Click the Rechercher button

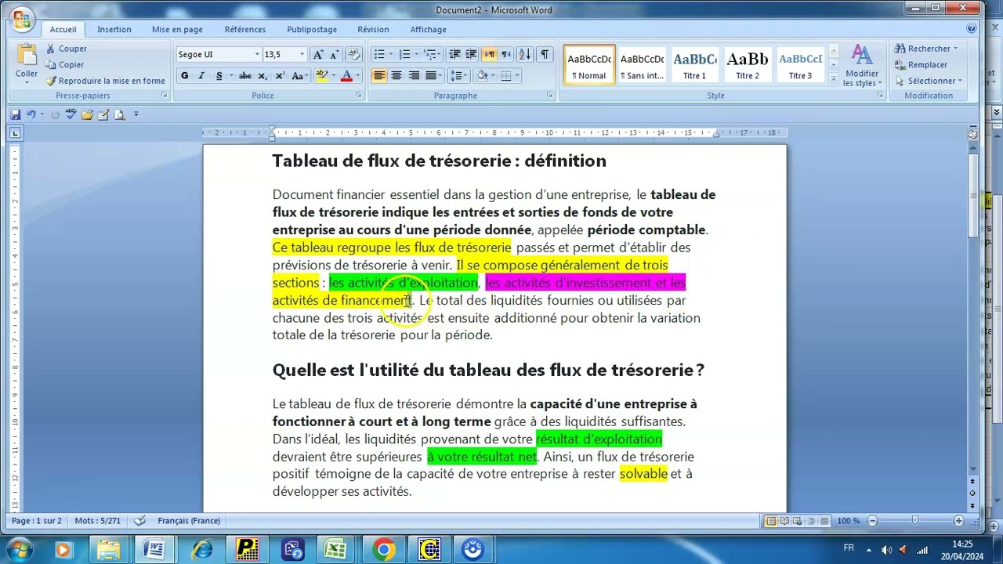[926, 49]
